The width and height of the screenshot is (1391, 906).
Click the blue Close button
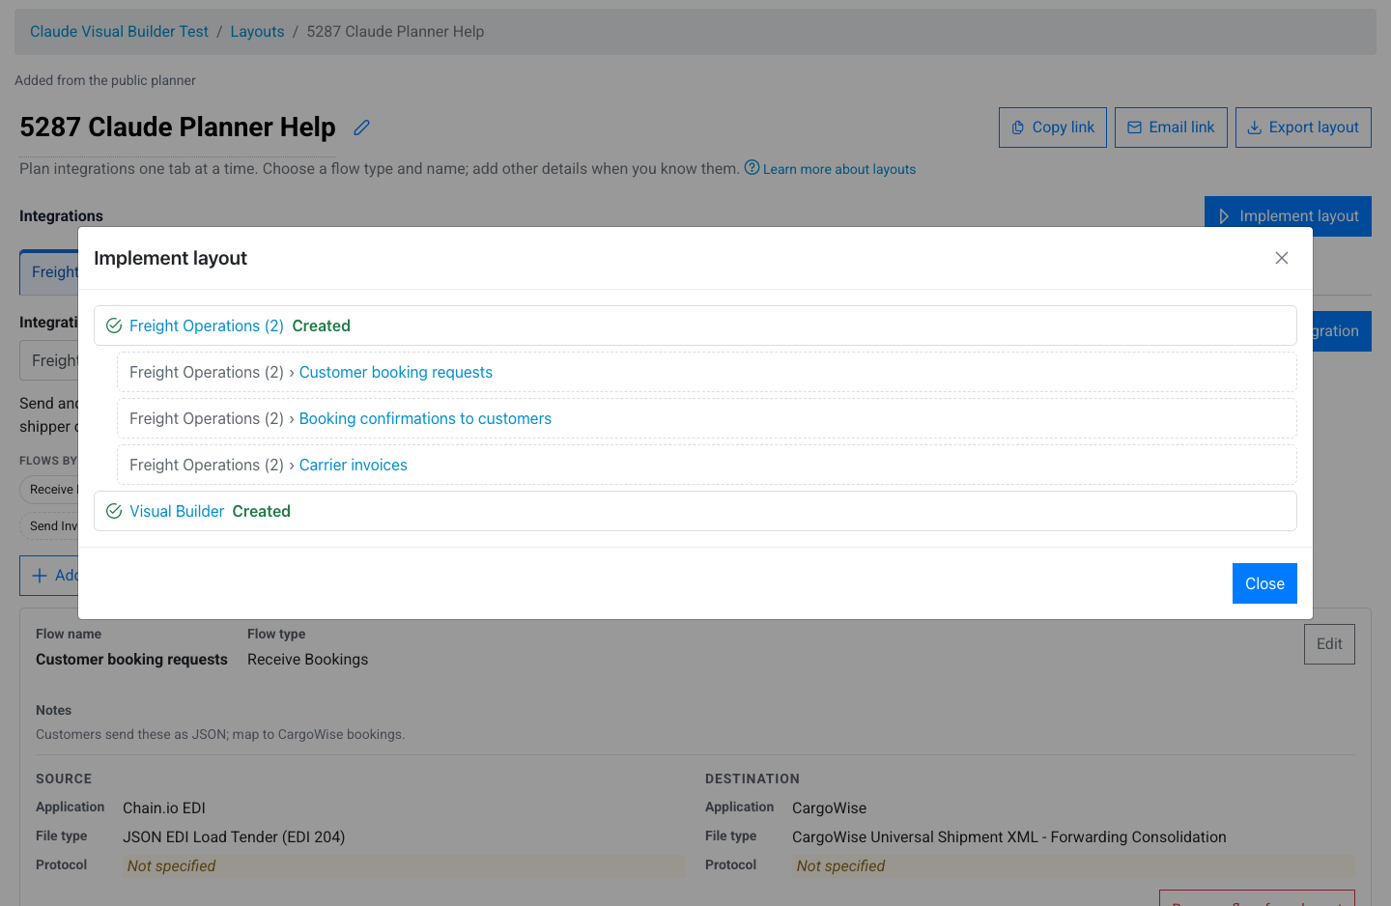click(1264, 583)
